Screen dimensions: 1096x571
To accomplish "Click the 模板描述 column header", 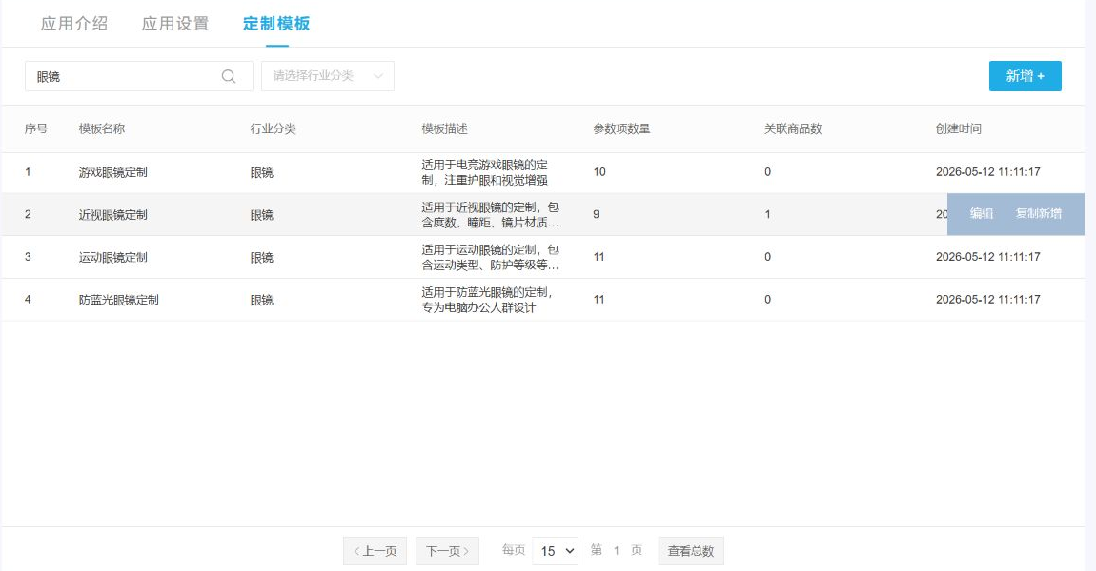I will (x=444, y=128).
